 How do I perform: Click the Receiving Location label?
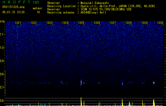tap(61, 6)
